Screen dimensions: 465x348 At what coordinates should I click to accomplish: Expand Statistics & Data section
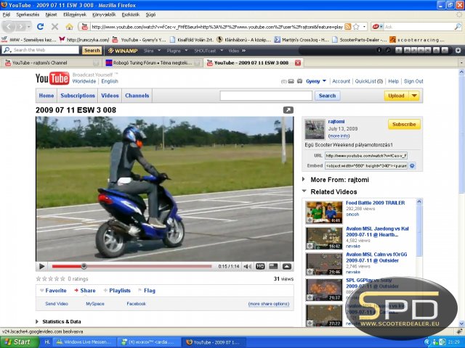tap(37, 322)
